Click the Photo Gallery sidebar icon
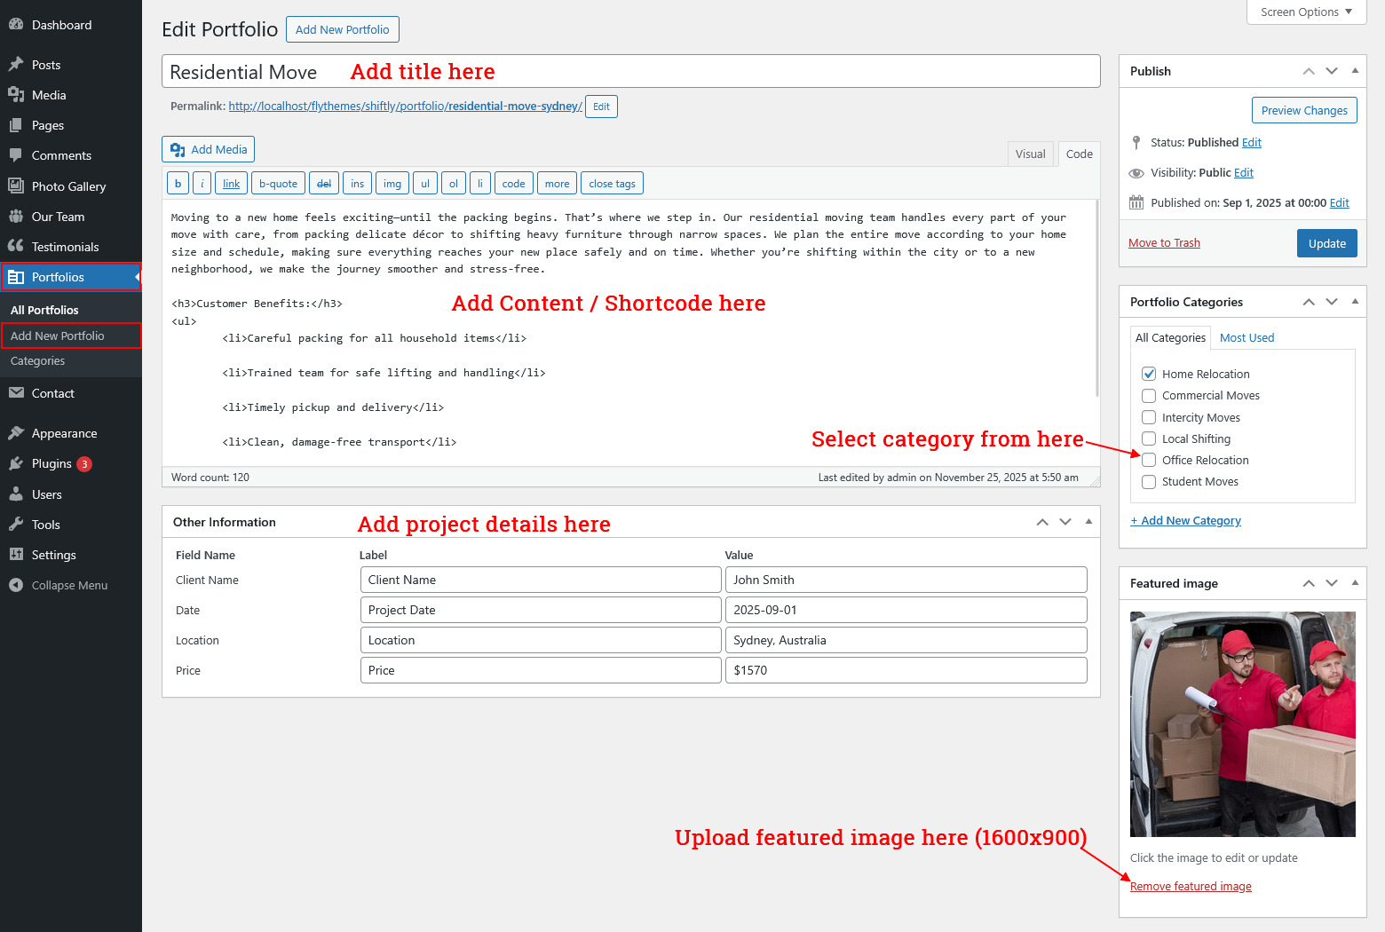1385x932 pixels. pyautogui.click(x=15, y=186)
